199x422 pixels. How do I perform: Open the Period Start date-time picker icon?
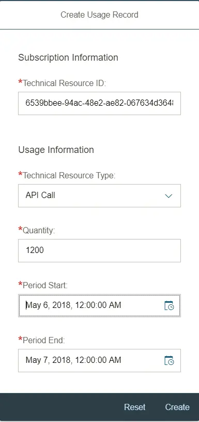coord(169,305)
